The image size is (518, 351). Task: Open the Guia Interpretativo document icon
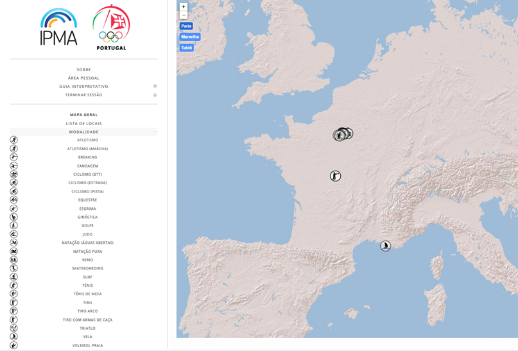click(x=155, y=86)
